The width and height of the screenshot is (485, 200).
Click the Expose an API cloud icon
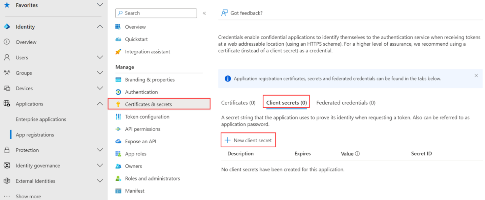118,142
